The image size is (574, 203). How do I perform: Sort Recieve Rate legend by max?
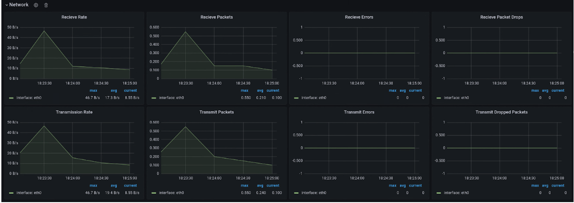[x=93, y=91]
